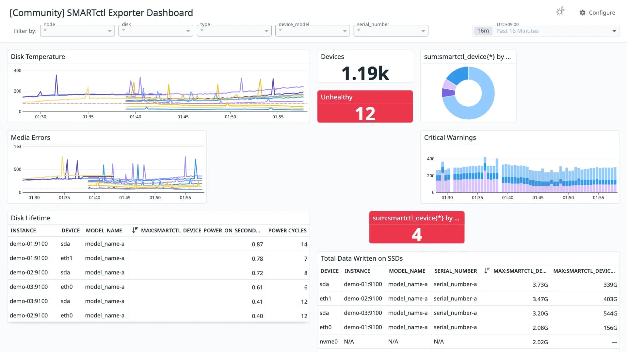This screenshot has height=352, width=627.
Task: Select the demo-01:9100 sda row in Disk Lifetime
Action: pyautogui.click(x=158, y=244)
